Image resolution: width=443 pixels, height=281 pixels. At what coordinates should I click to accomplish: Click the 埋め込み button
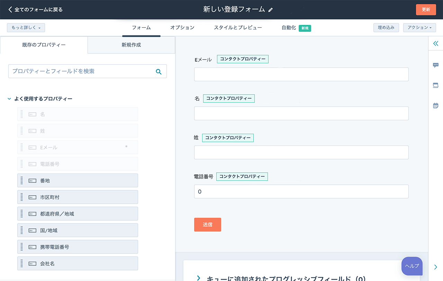386,28
